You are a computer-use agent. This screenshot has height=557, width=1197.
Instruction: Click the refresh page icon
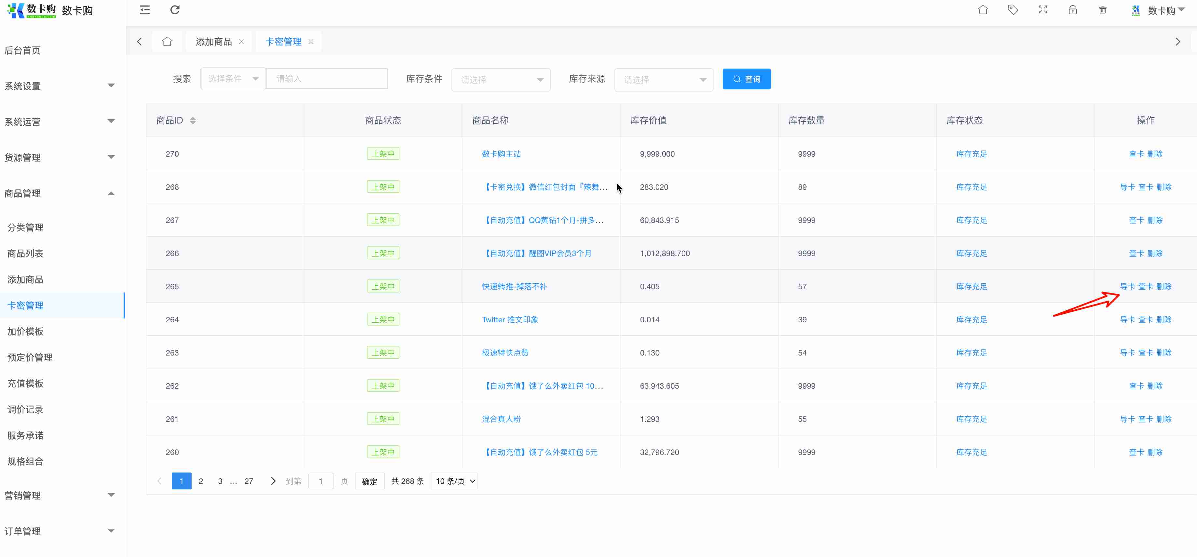click(x=175, y=10)
